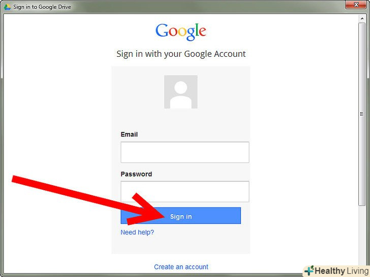Click the blue Sign in button
Viewport: 370px width, 277px height.
pos(181,216)
